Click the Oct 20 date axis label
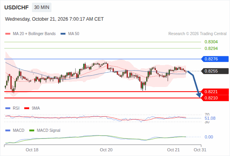The height and width of the screenshot is (156, 230). (x=106, y=150)
